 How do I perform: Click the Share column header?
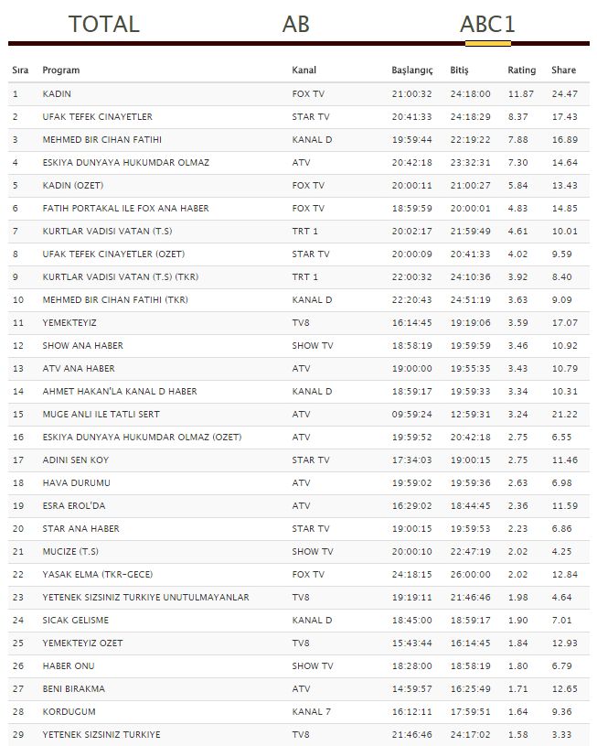point(564,70)
